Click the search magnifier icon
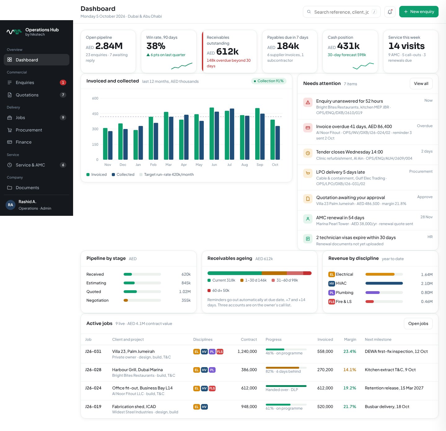This screenshot has height=431, width=446. 309,12
